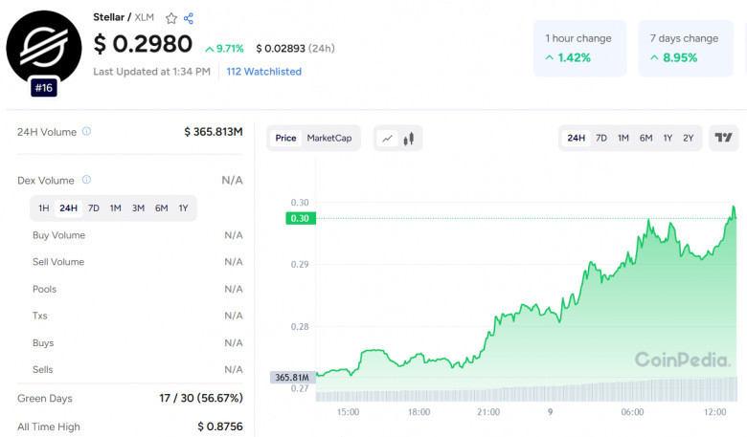
Task: Set chart range to 1M
Action: [x=623, y=138]
